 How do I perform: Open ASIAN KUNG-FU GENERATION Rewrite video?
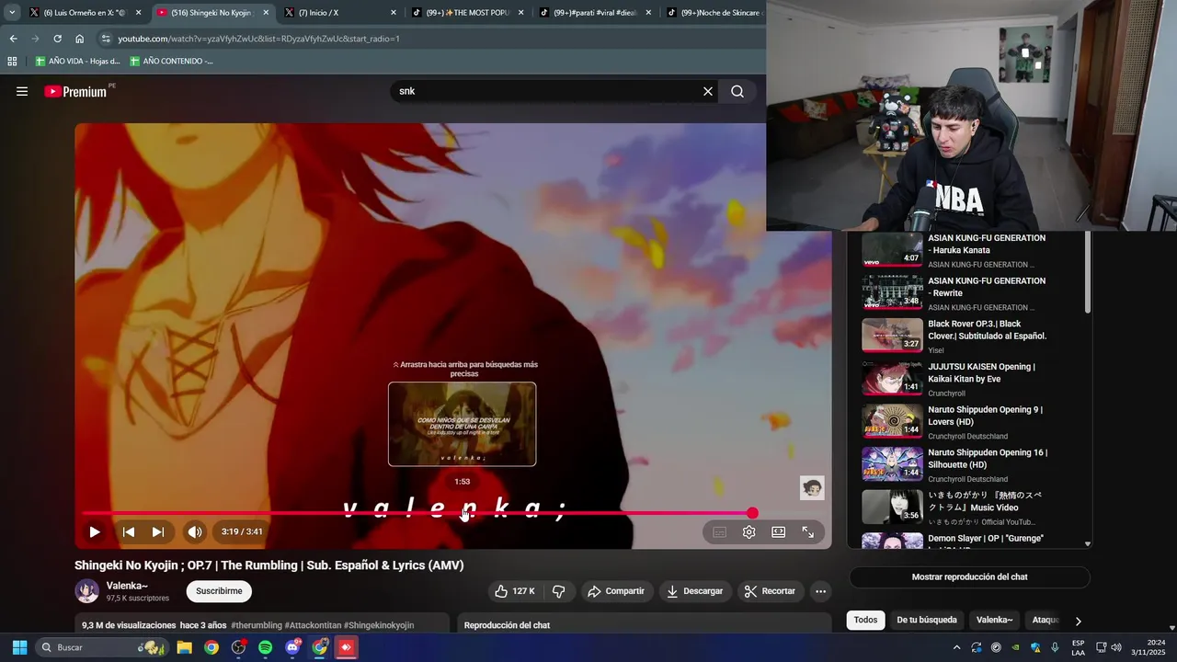[x=954, y=292]
